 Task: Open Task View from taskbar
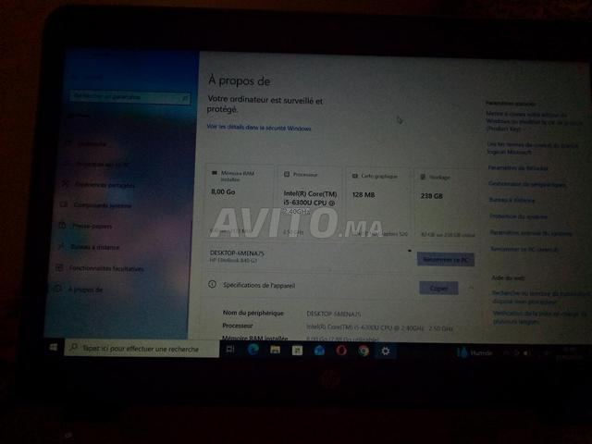[230, 350]
